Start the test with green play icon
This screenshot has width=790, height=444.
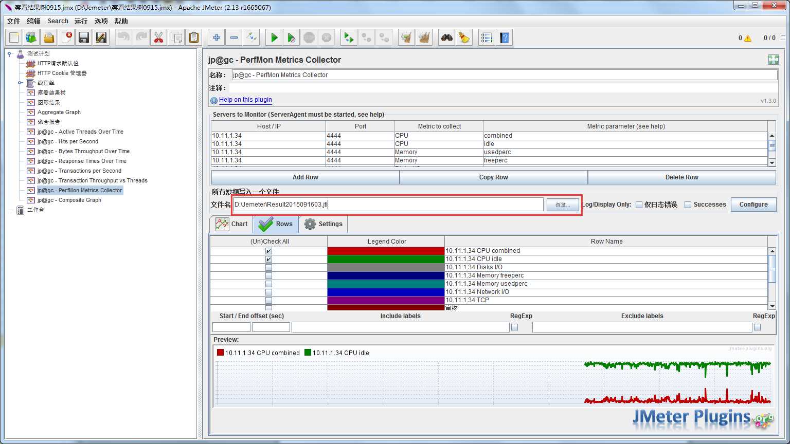point(274,38)
